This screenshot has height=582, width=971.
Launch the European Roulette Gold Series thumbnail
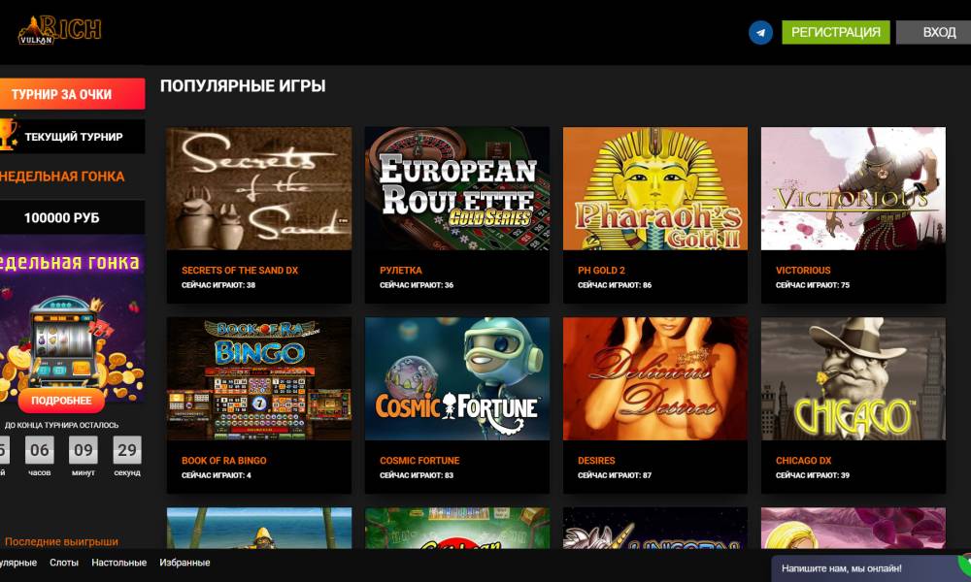(x=457, y=188)
